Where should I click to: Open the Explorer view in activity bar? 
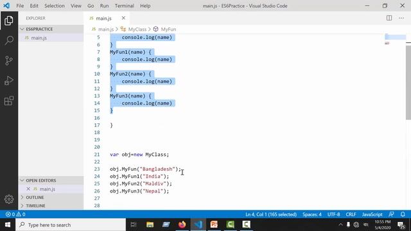pyautogui.click(x=9, y=21)
